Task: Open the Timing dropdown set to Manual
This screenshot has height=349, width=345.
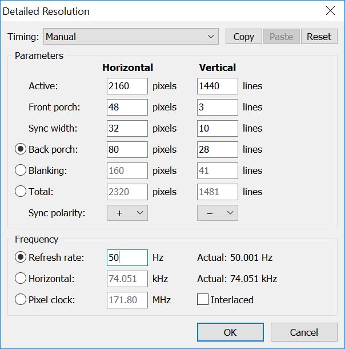Action: (131, 37)
